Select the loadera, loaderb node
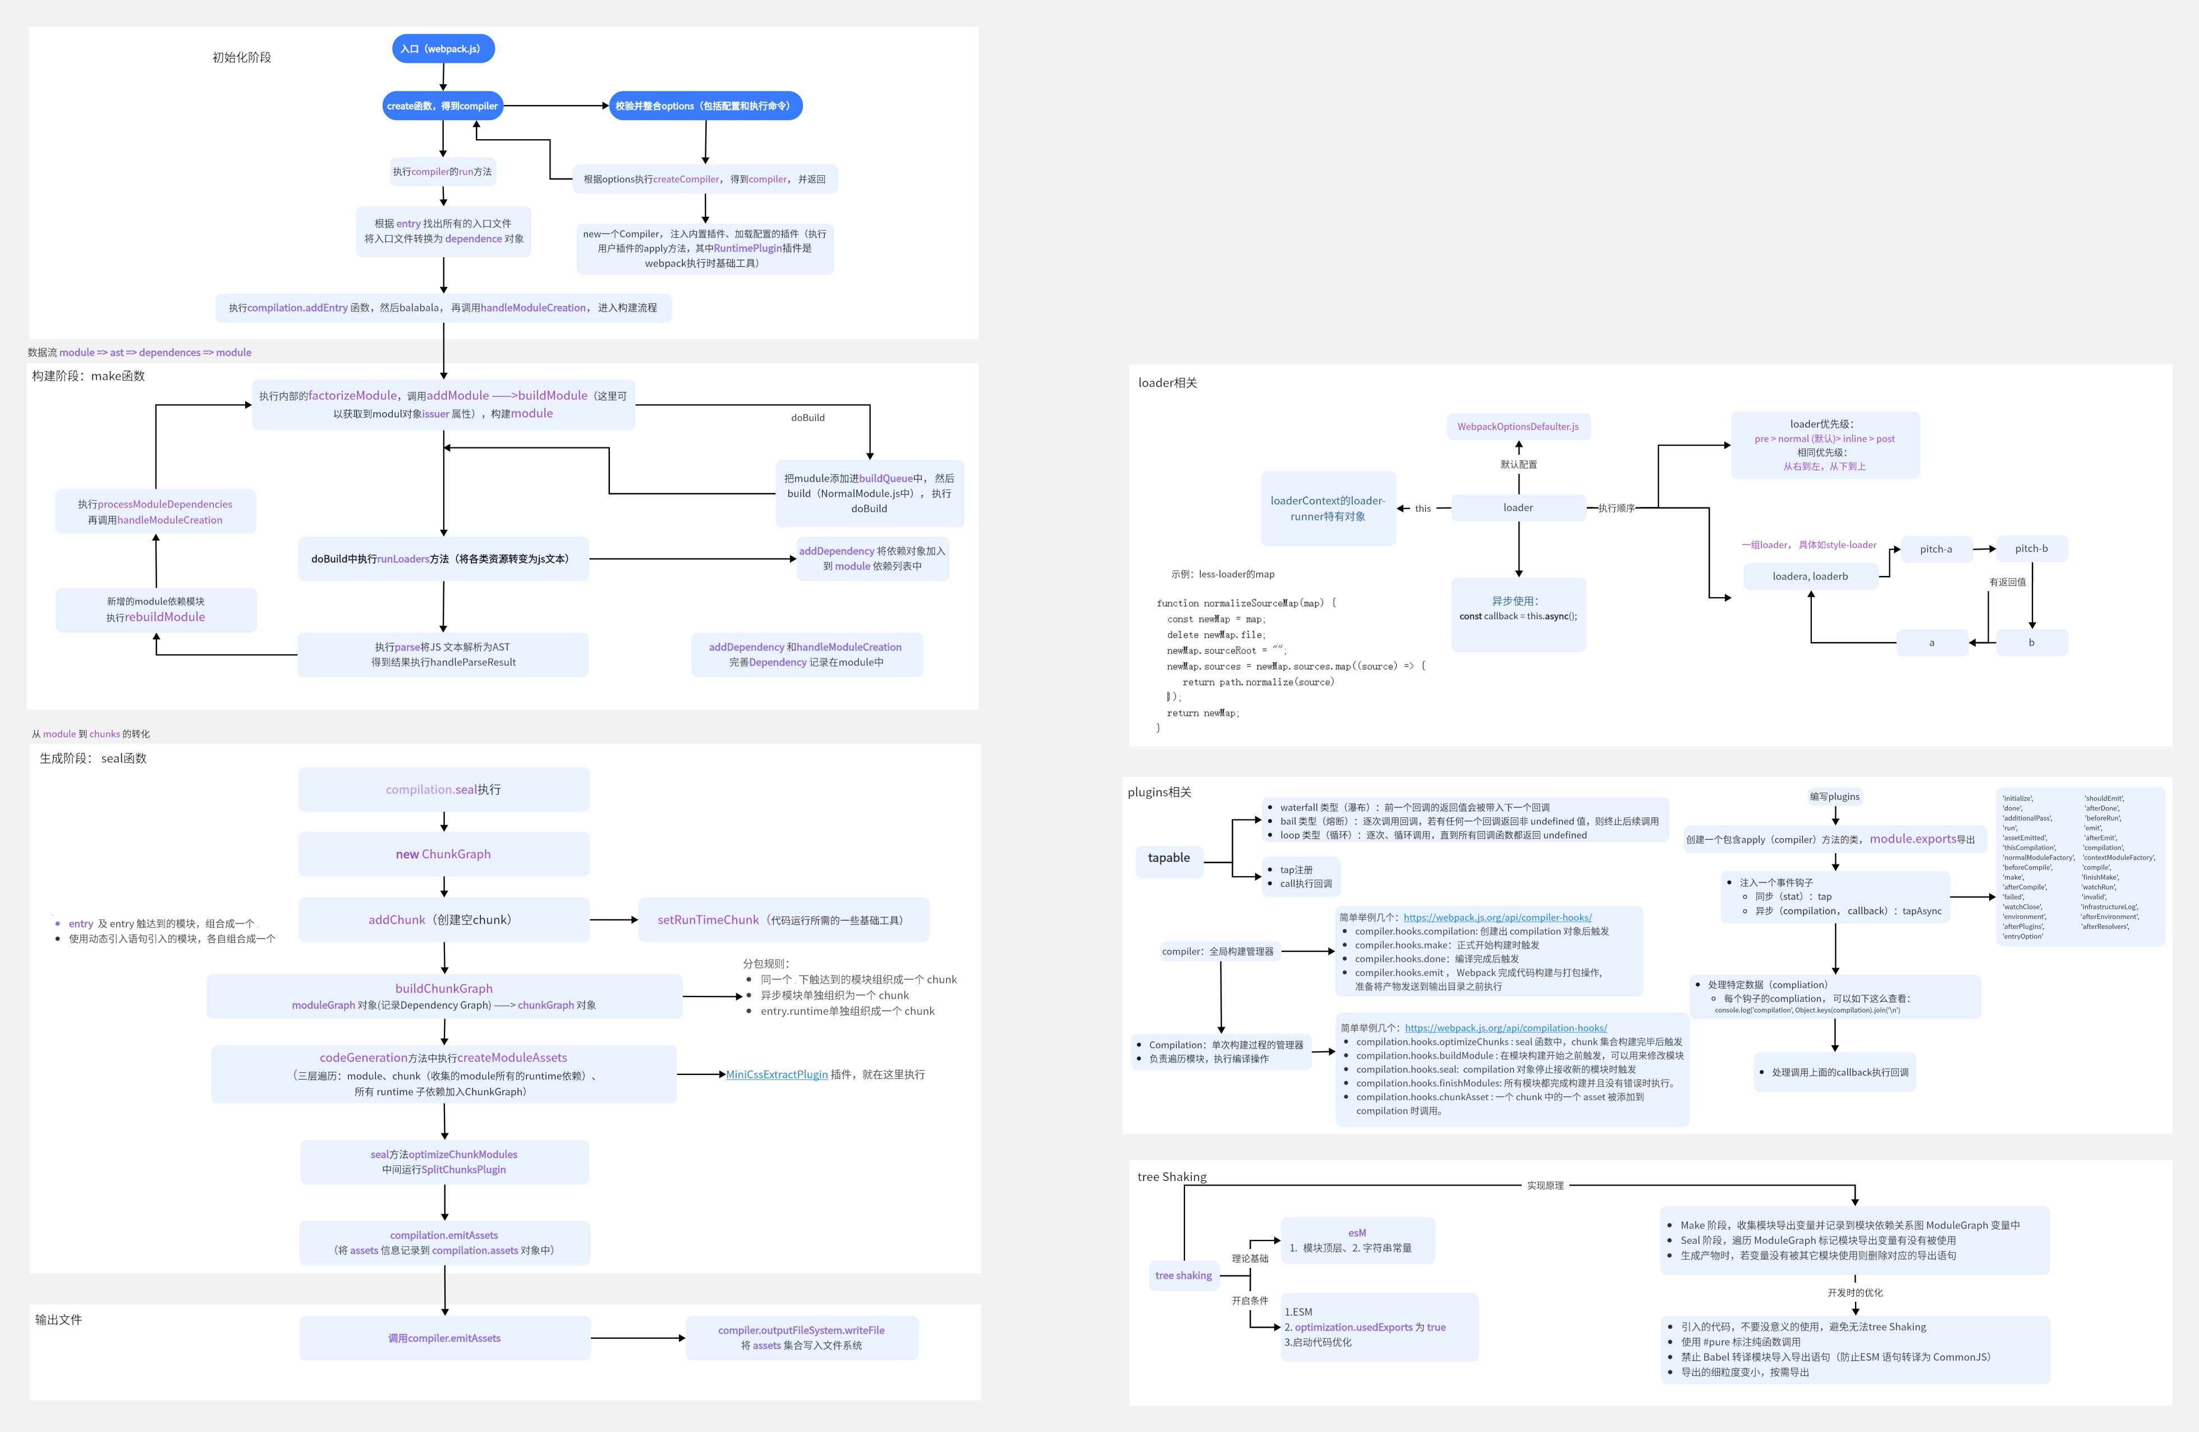 click(x=1810, y=577)
